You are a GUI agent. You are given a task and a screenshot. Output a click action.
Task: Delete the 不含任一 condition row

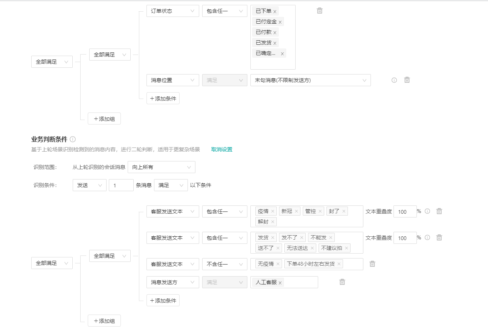point(372,264)
